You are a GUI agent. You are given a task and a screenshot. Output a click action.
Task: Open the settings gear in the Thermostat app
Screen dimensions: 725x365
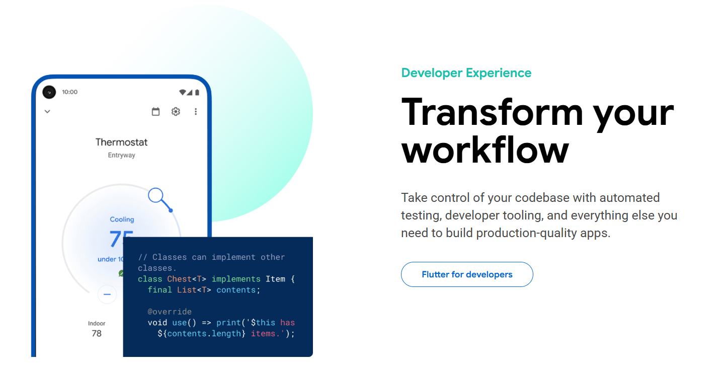coord(176,111)
